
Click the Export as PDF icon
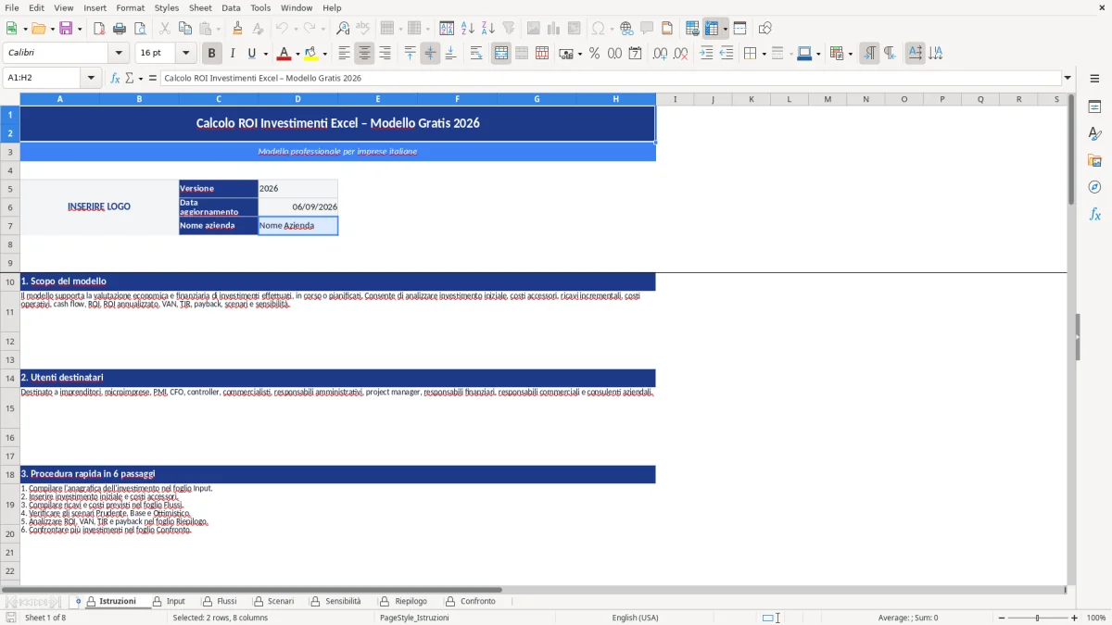tap(99, 29)
